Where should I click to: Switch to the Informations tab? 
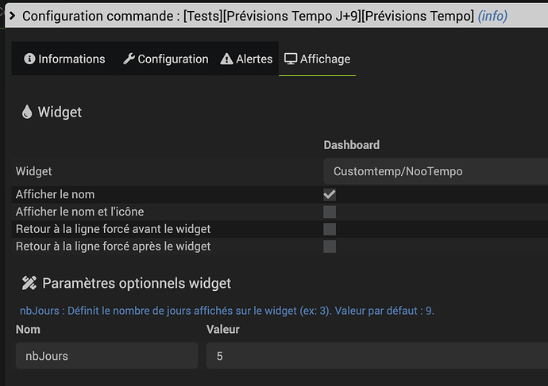[65, 59]
